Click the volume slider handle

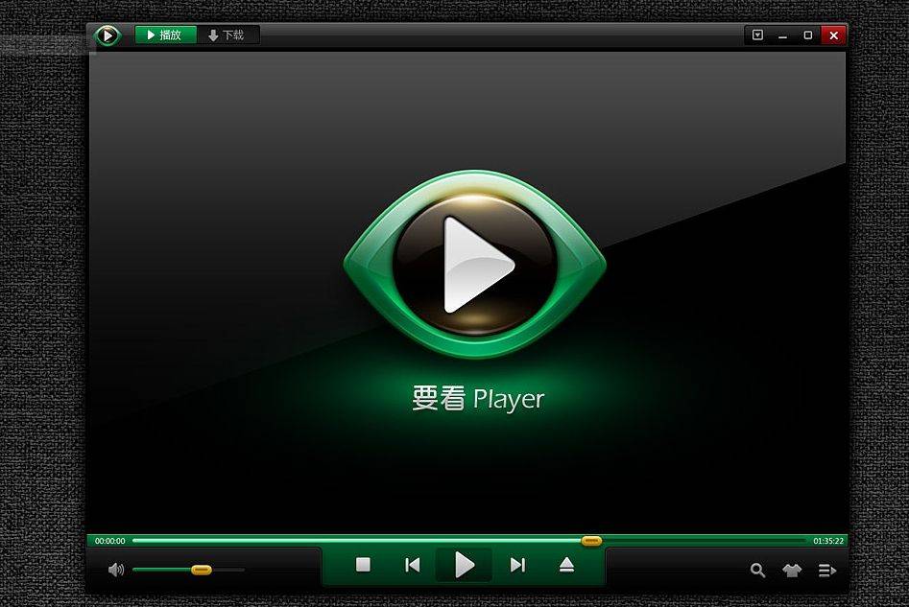pyautogui.click(x=202, y=570)
